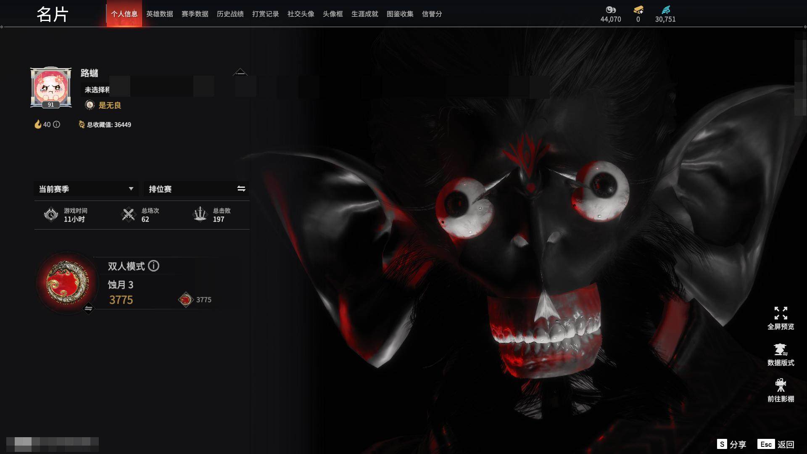Image resolution: width=807 pixels, height=454 pixels.
Task: Click the gold bar recharge icon
Action: tap(638, 10)
